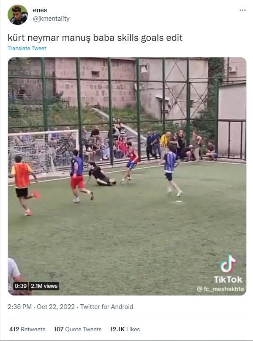
Task: Click the Twitter for Android source link
Action: pos(106,307)
